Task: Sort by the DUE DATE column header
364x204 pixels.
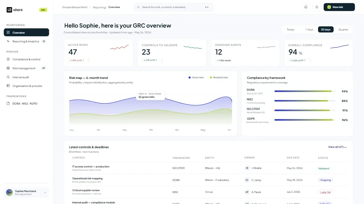Action: click(293, 158)
